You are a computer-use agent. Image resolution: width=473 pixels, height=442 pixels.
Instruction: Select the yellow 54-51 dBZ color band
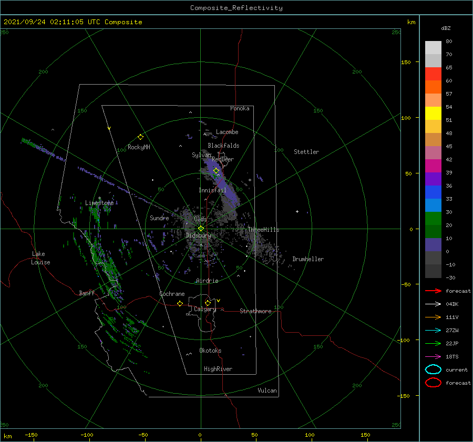click(433, 114)
